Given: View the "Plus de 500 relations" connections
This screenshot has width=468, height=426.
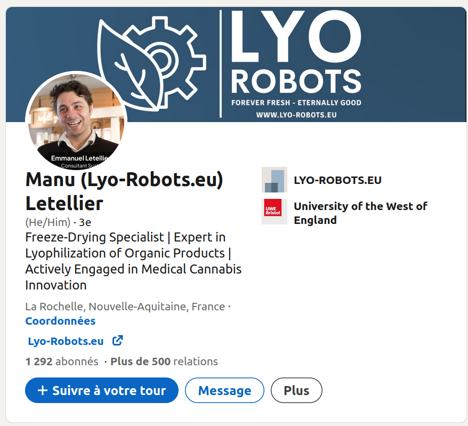Looking at the screenshot, I should (x=164, y=361).
